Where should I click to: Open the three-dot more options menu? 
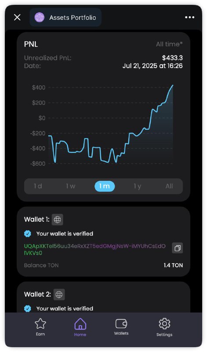pyautogui.click(x=189, y=17)
